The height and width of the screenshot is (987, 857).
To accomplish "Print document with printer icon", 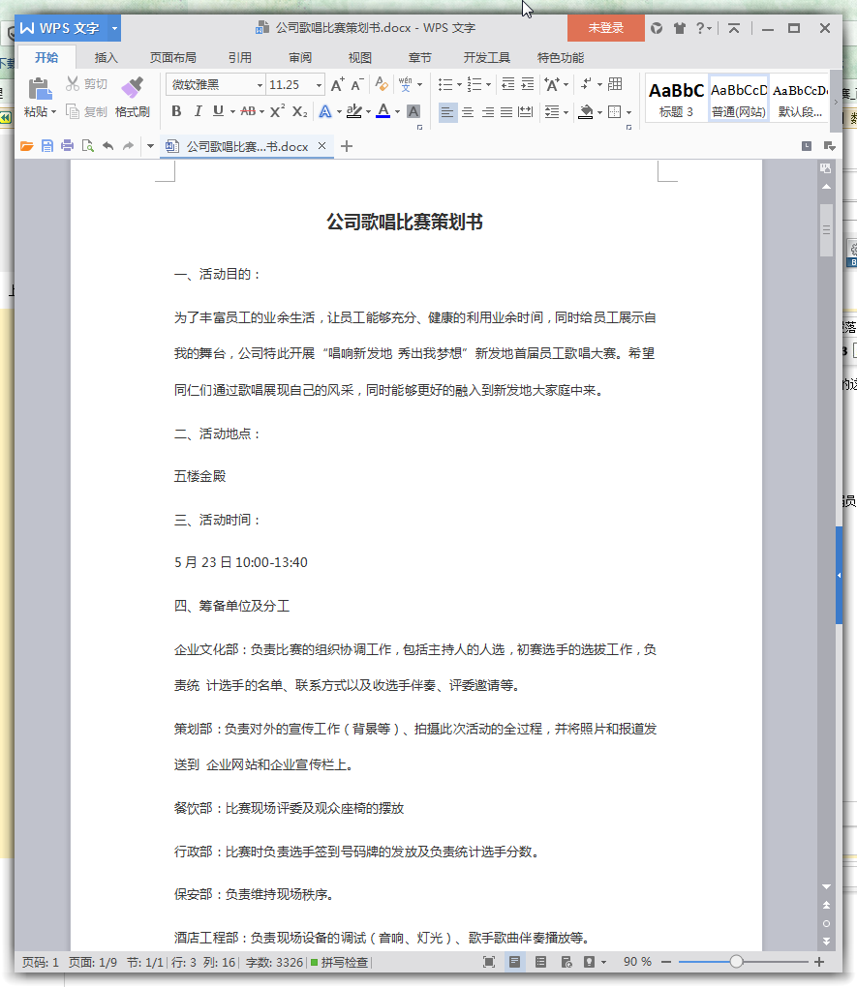I will (68, 147).
